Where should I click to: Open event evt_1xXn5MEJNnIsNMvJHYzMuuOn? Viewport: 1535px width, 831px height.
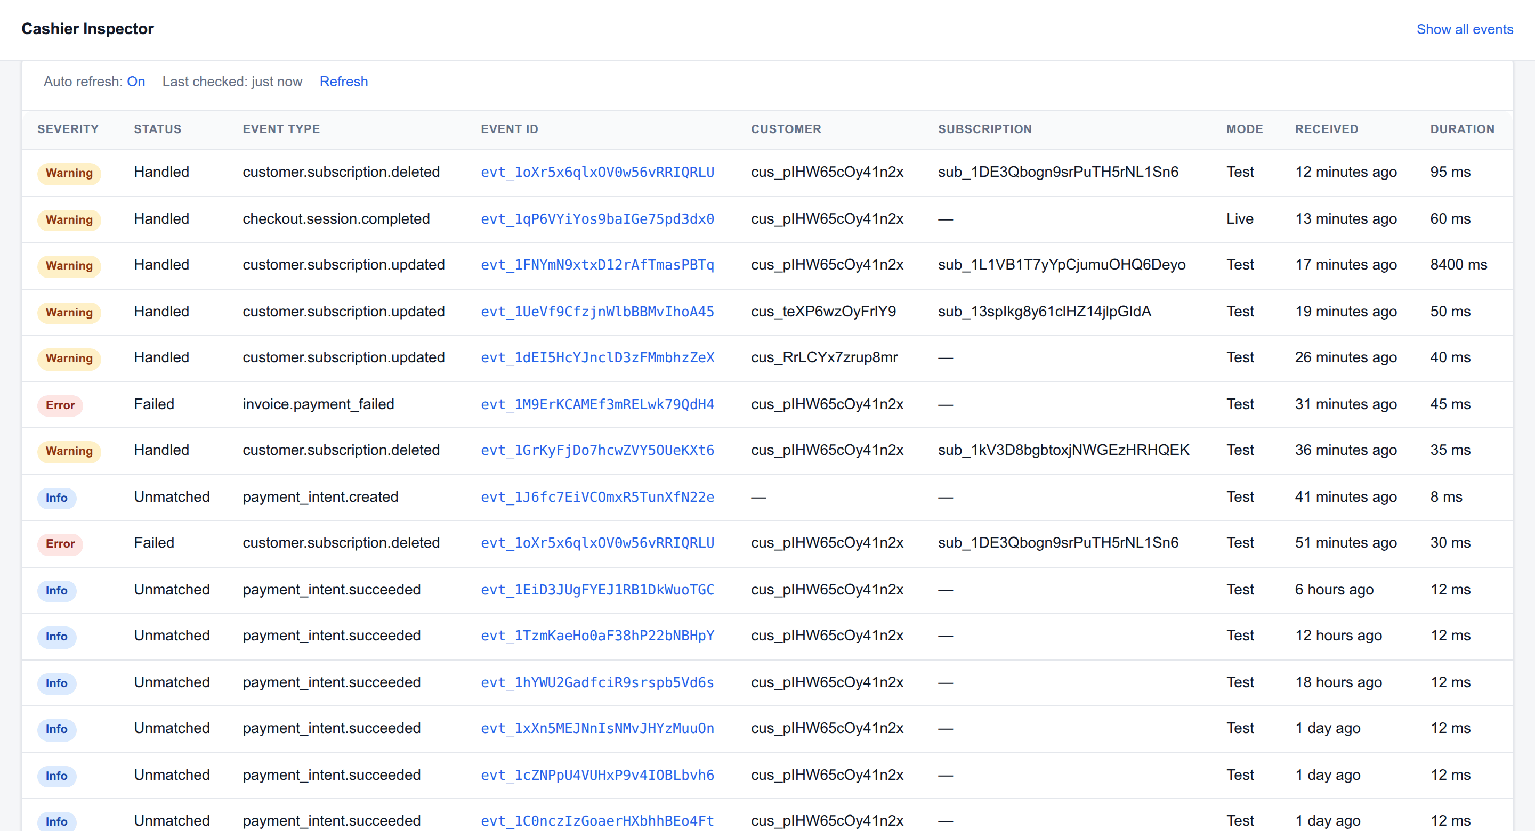coord(597,729)
